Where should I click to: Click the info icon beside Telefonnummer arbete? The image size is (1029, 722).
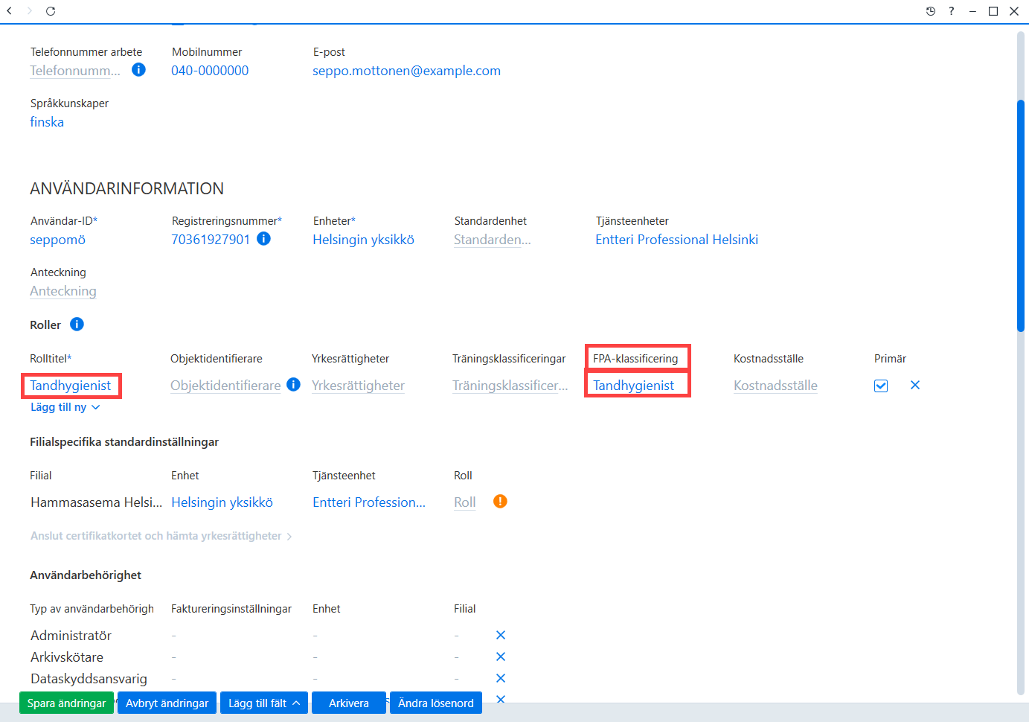point(138,70)
